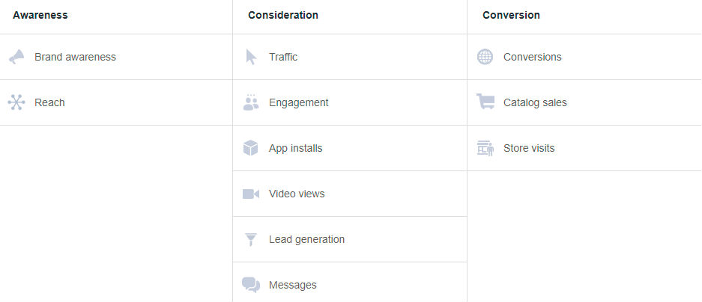The image size is (702, 302).
Task: Click the Engagement people icon
Action: coord(251,102)
